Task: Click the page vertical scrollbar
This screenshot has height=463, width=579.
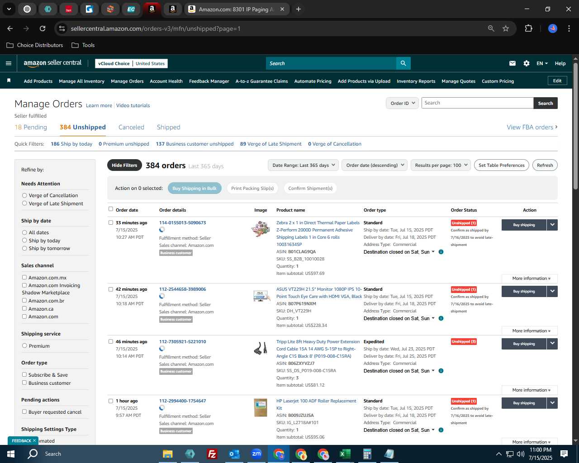Action: pyautogui.click(x=575, y=127)
